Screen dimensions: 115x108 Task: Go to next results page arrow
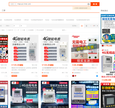97,26
